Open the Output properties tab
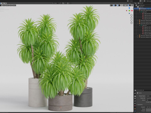The height and width of the screenshot is (113, 151). pos(135,99)
